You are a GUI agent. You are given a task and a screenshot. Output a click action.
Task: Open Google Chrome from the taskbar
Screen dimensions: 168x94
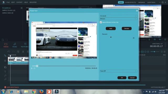click(x=34, y=92)
